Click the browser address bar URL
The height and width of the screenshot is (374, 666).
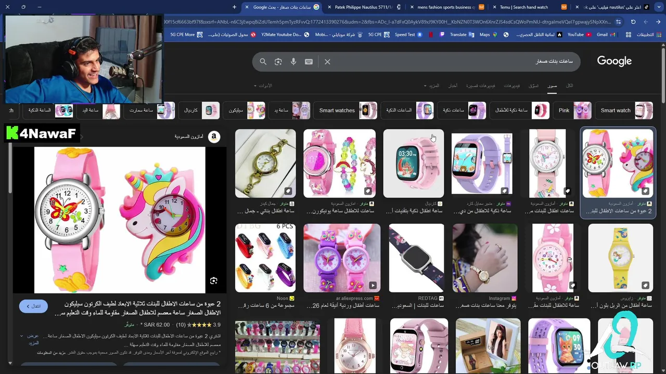(x=388, y=22)
